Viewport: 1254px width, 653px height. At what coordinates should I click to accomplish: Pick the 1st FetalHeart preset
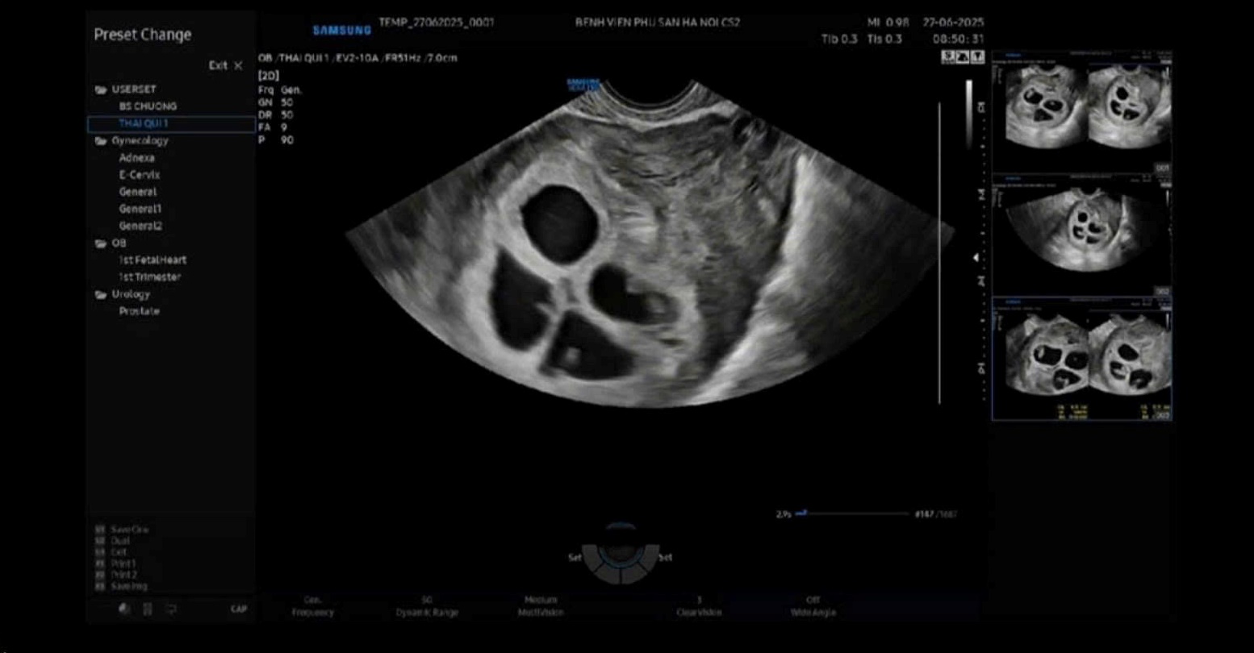(x=153, y=260)
